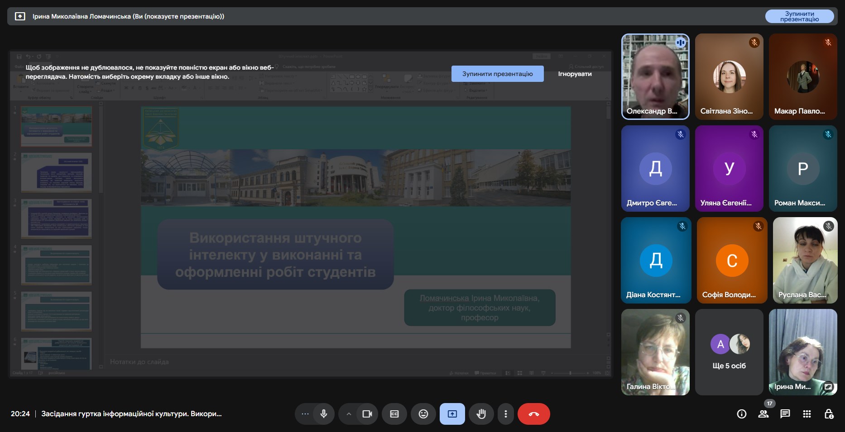Image resolution: width=845 pixels, height=432 pixels.
Task: Toggle closed captions button
Action: (394, 414)
